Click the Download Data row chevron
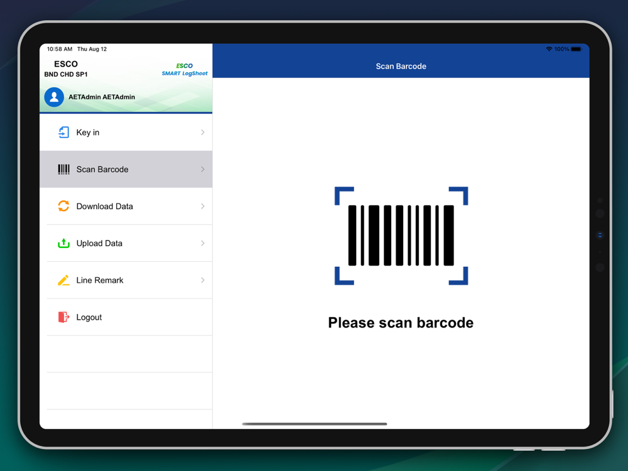The image size is (628, 471). tap(203, 206)
